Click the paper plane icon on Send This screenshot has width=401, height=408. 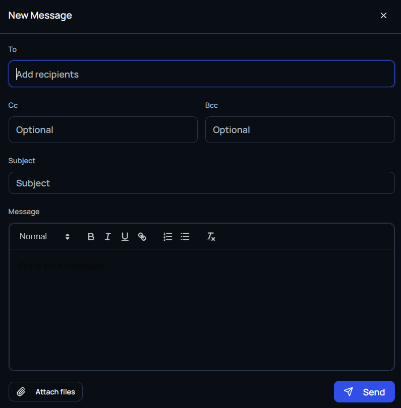coord(349,392)
